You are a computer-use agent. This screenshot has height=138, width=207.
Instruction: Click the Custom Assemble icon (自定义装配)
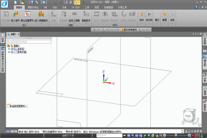(x=74, y=14)
